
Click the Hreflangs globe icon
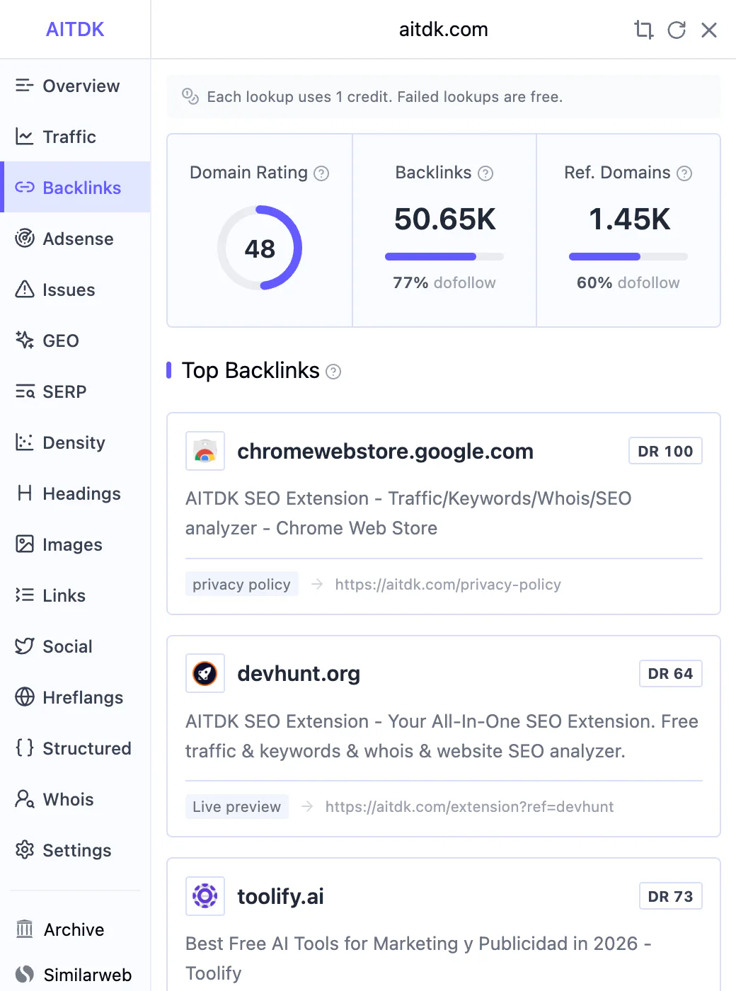(25, 697)
